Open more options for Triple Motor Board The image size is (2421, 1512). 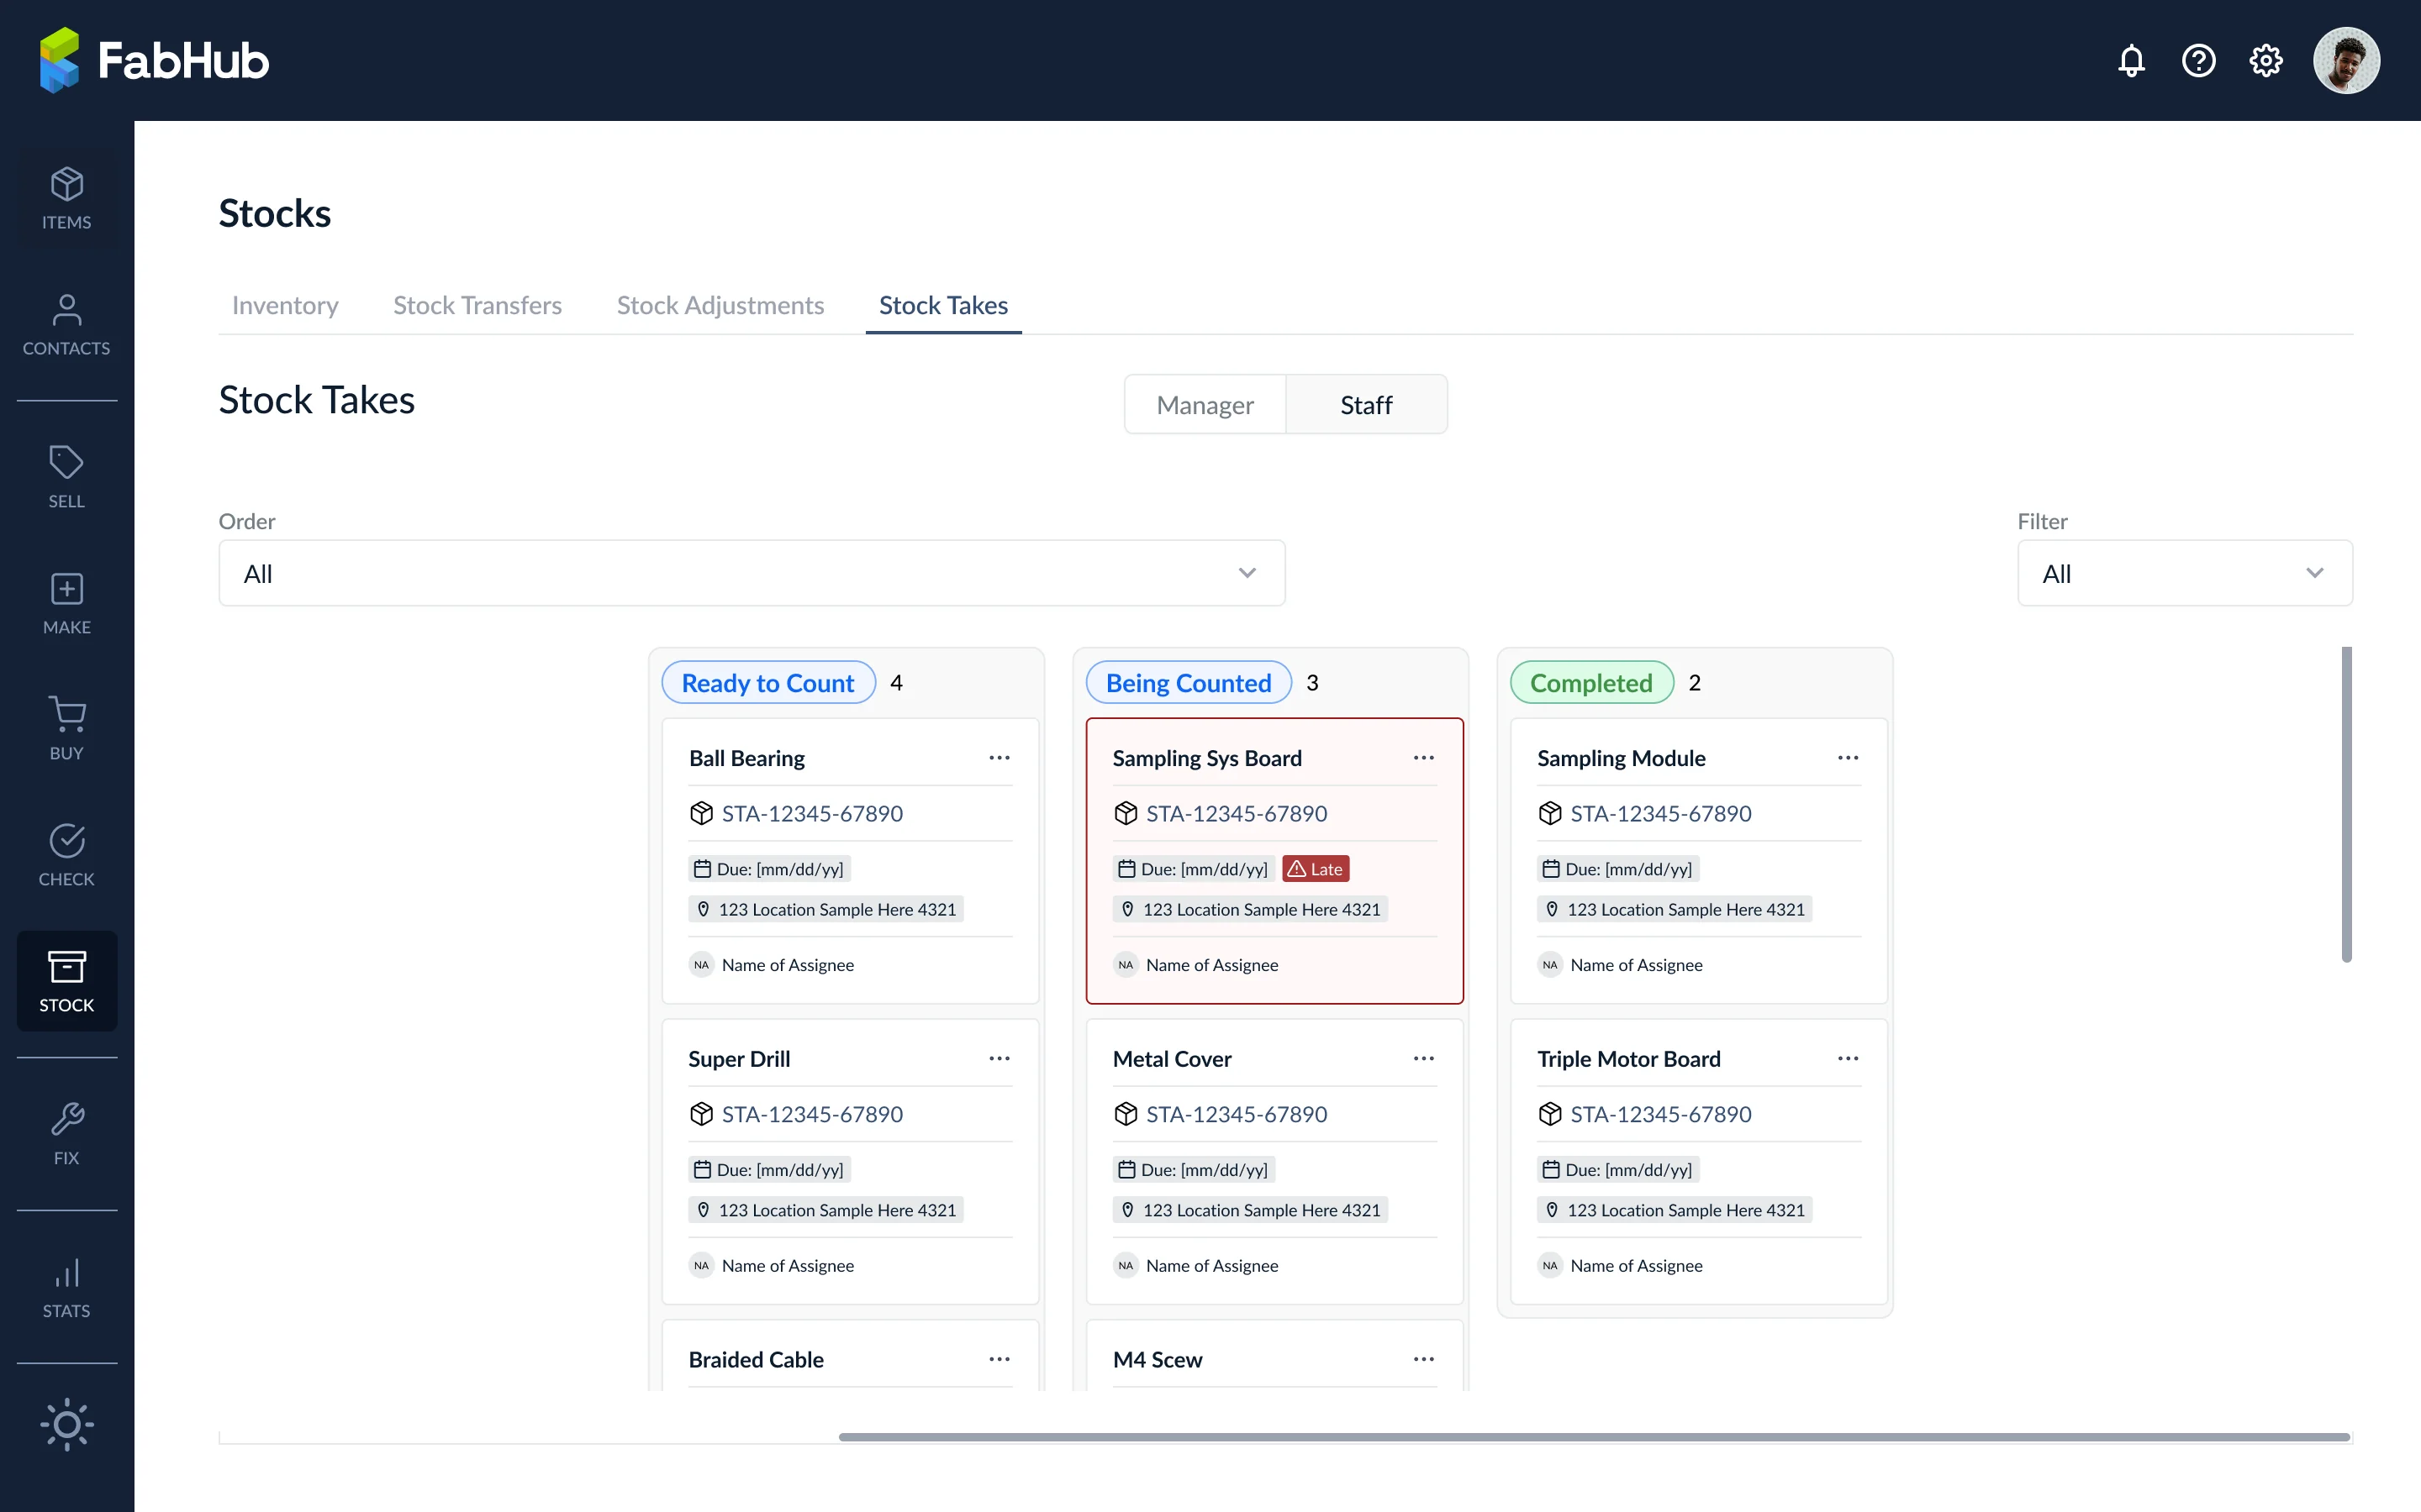(1847, 1058)
